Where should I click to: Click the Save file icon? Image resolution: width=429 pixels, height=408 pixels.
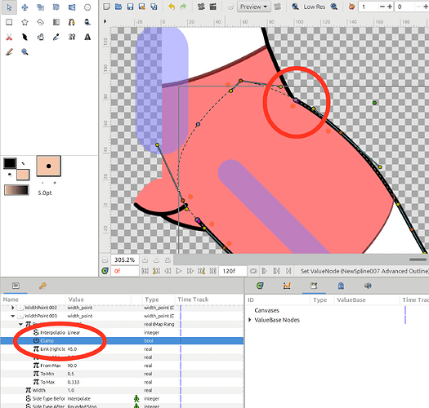tap(130, 7)
